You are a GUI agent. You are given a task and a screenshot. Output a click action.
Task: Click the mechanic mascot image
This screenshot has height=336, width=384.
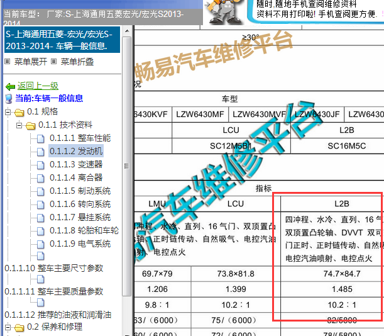224,12
